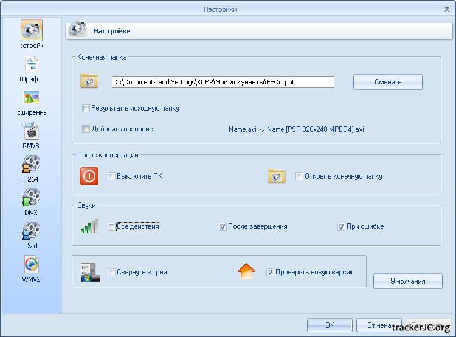Select the WMV2 codec settings icon
This screenshot has width=456, height=337.
(31, 265)
